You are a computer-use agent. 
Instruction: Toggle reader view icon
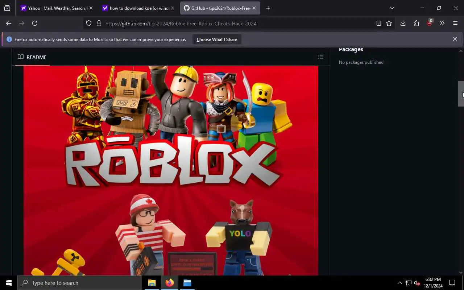[x=378, y=23]
